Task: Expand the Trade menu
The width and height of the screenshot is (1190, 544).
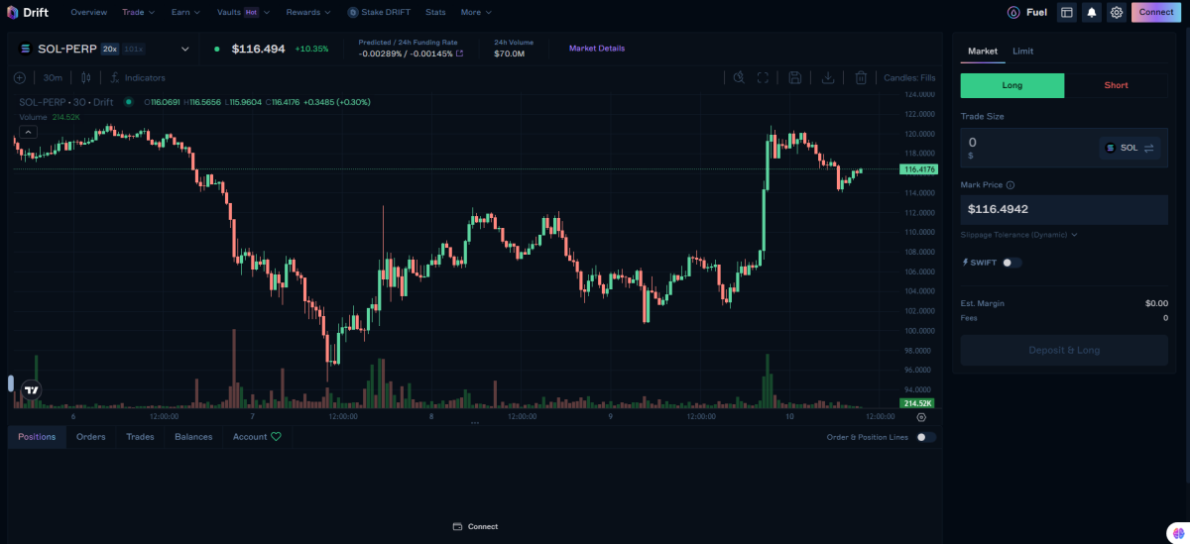Action: point(138,12)
